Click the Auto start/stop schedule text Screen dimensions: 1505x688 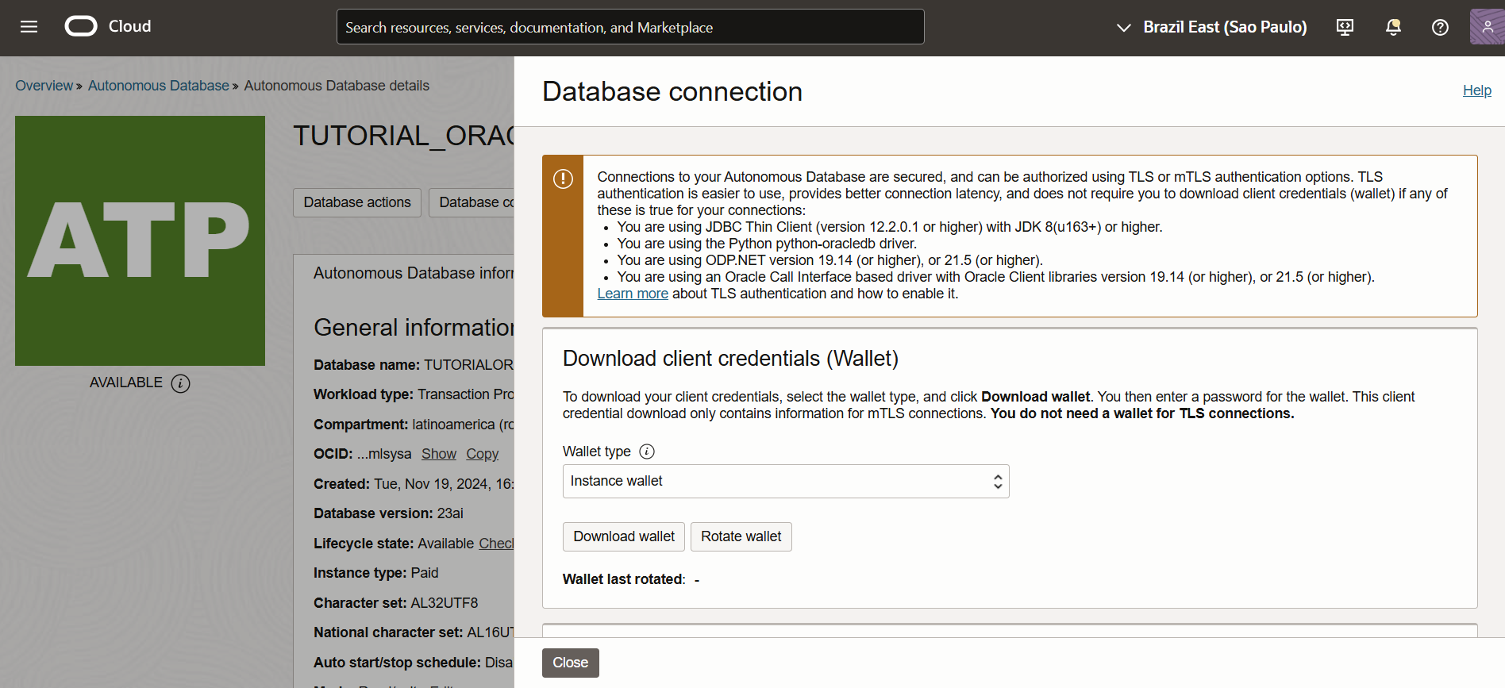click(413, 663)
